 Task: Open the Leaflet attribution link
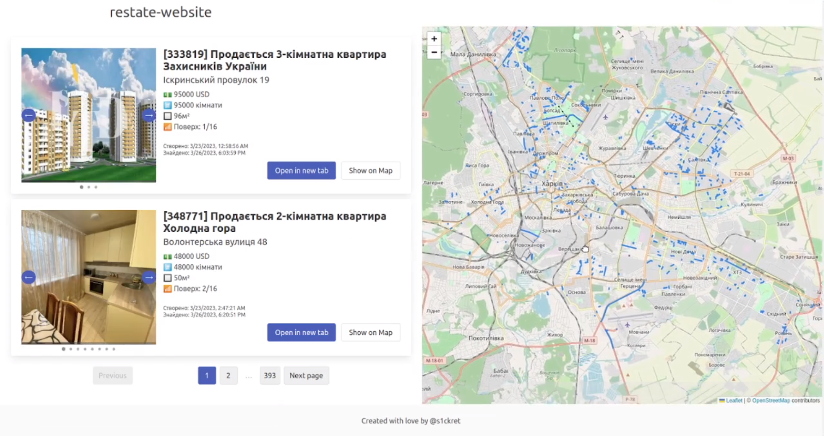(x=734, y=400)
